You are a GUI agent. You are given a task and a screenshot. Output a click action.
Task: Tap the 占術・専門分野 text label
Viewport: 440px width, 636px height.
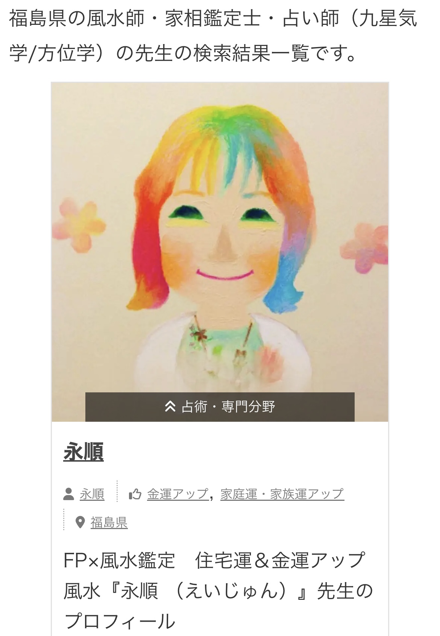click(x=228, y=407)
